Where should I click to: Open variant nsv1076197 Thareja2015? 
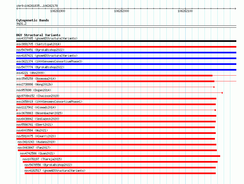[x=42, y=159]
